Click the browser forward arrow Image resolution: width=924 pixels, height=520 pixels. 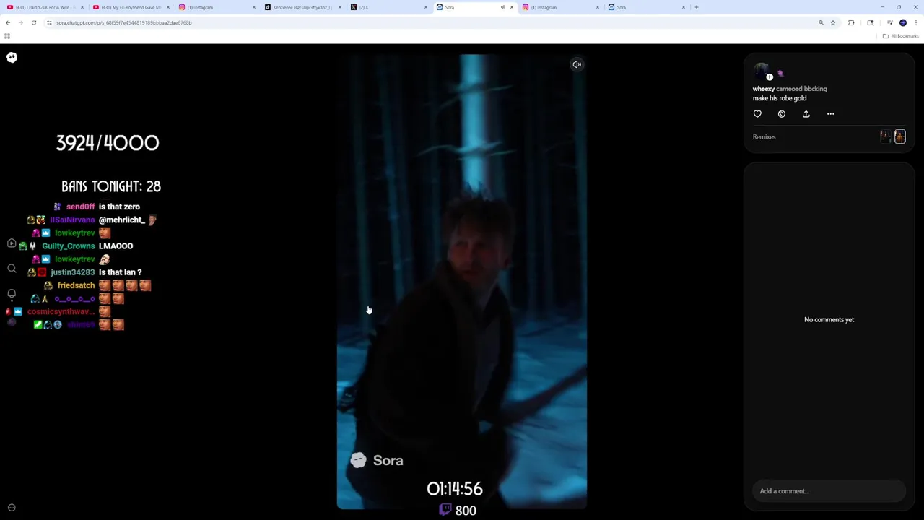pyautogui.click(x=21, y=22)
